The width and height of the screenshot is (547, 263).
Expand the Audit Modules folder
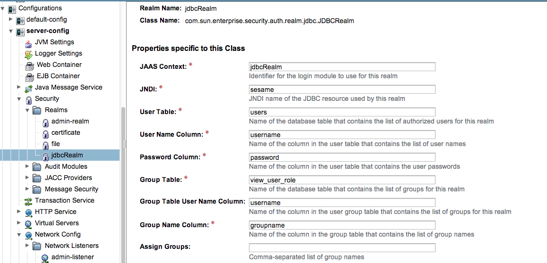coord(27,167)
